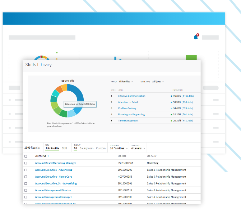Viewport: 241px width, 212px height.
Task: Open Account Executive - Home Care job profile
Action: (x=54, y=177)
